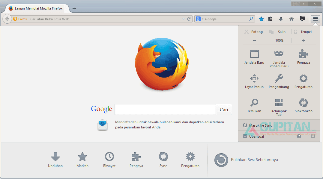The image size is (323, 179).
Task: Click the Google search input field
Action: coord(165,110)
